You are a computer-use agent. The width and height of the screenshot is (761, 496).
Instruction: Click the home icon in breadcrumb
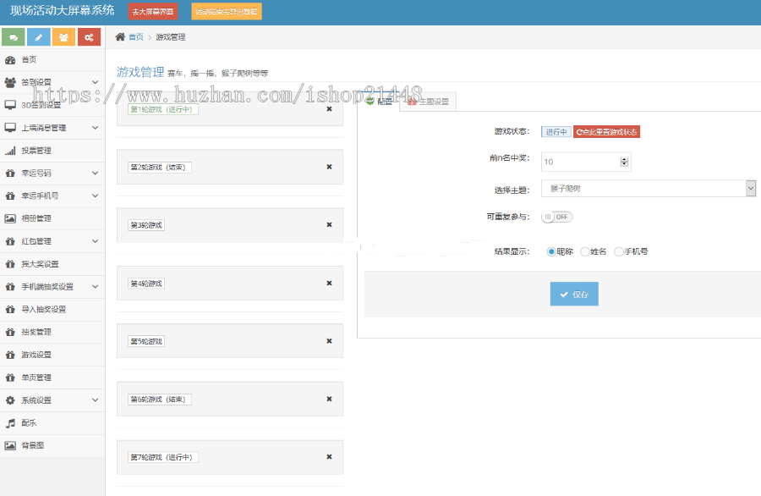click(120, 37)
